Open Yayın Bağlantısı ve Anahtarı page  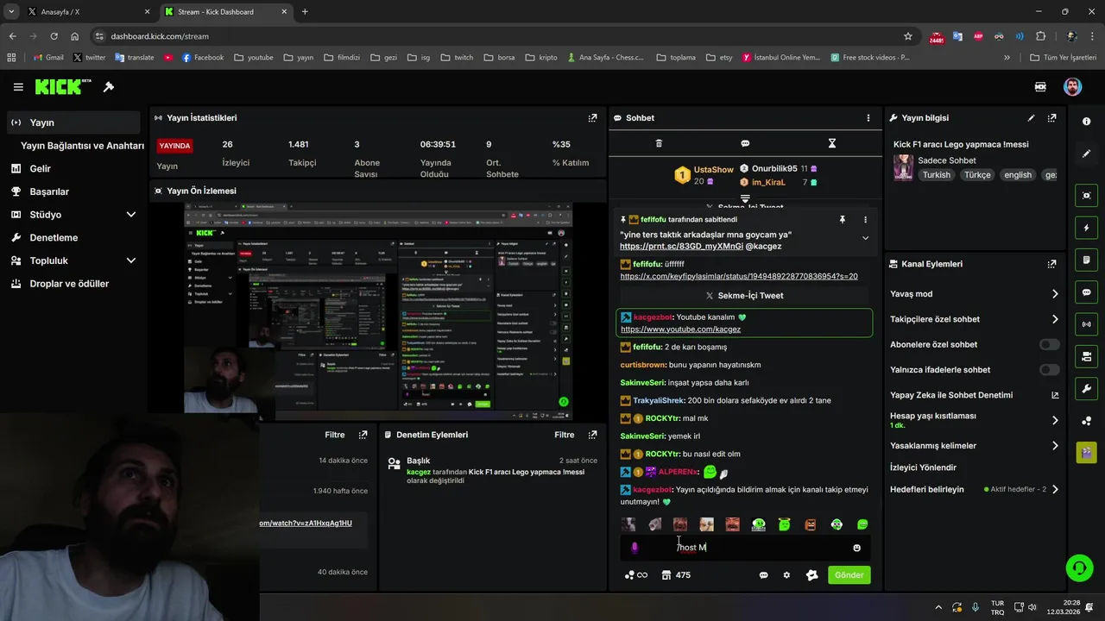coord(82,146)
